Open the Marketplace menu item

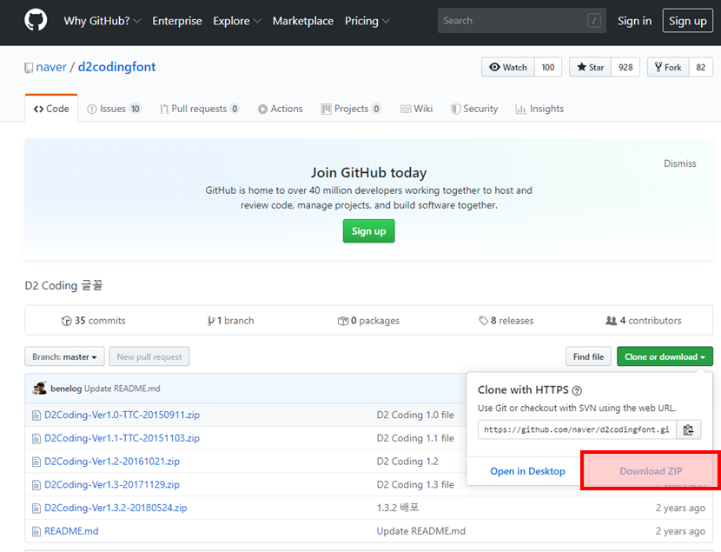302,21
